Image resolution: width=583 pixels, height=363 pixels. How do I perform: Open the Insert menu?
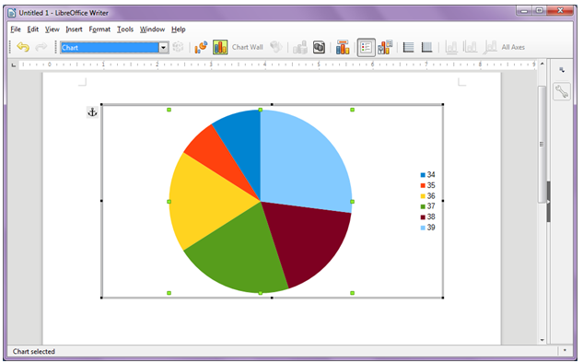click(74, 29)
